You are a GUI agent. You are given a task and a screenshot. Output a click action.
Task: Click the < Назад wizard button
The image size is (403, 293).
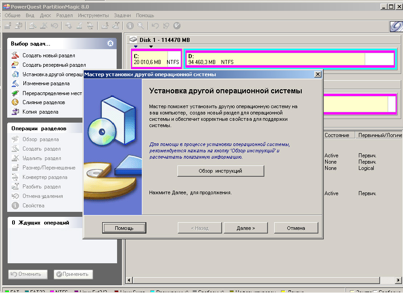200,228
